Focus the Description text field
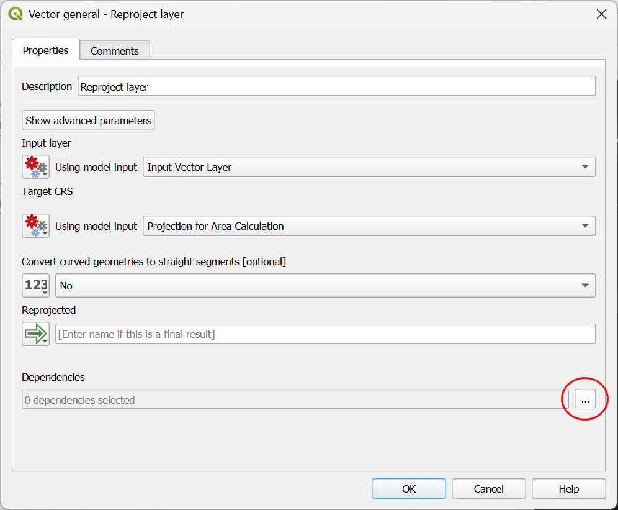 336,87
